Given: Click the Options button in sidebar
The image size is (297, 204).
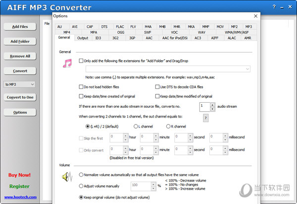Looking at the screenshot, I should [20, 112].
